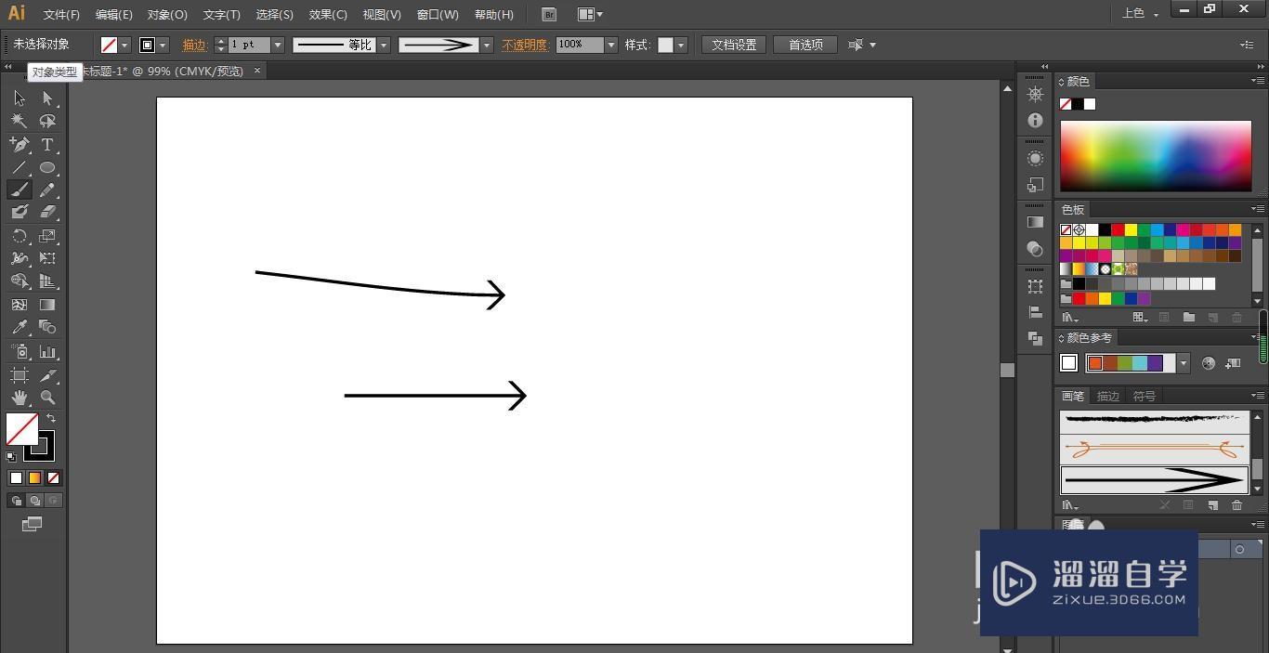Select the Selection tool (black arrow)
Screen dimensions: 1269x653
[x=20, y=98]
